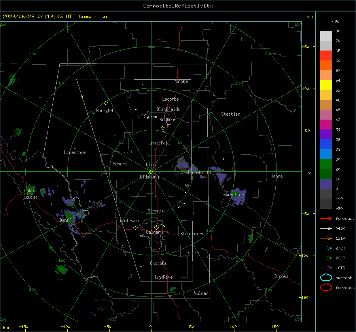Select the yellow diamond marker below Cochrane
Image resolution: width=356 pixels, height=332 pixels.
(x=135, y=228)
